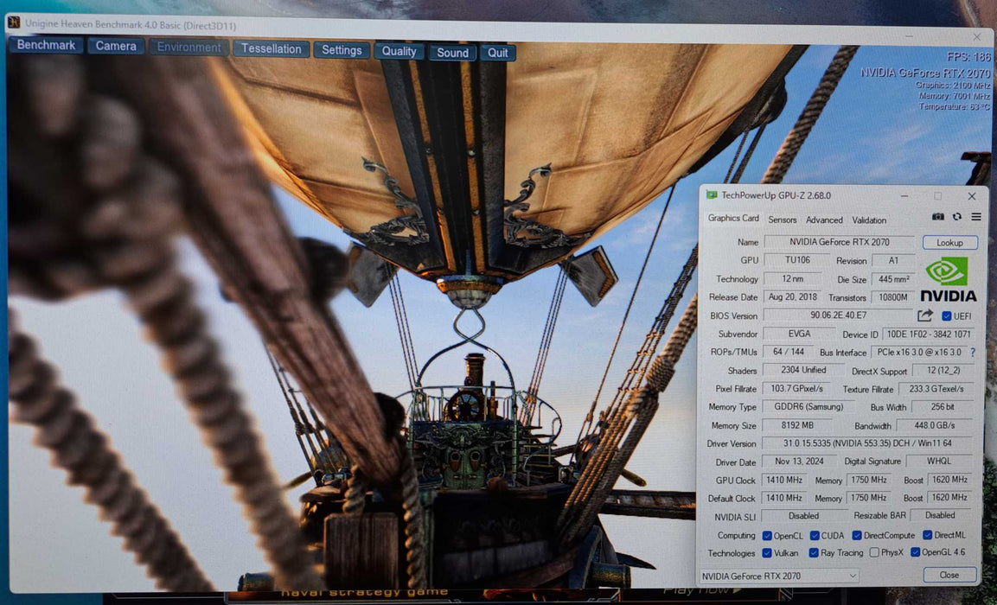997x605 pixels.
Task: Toggle the UEFI checkbox
Action: [x=947, y=315]
